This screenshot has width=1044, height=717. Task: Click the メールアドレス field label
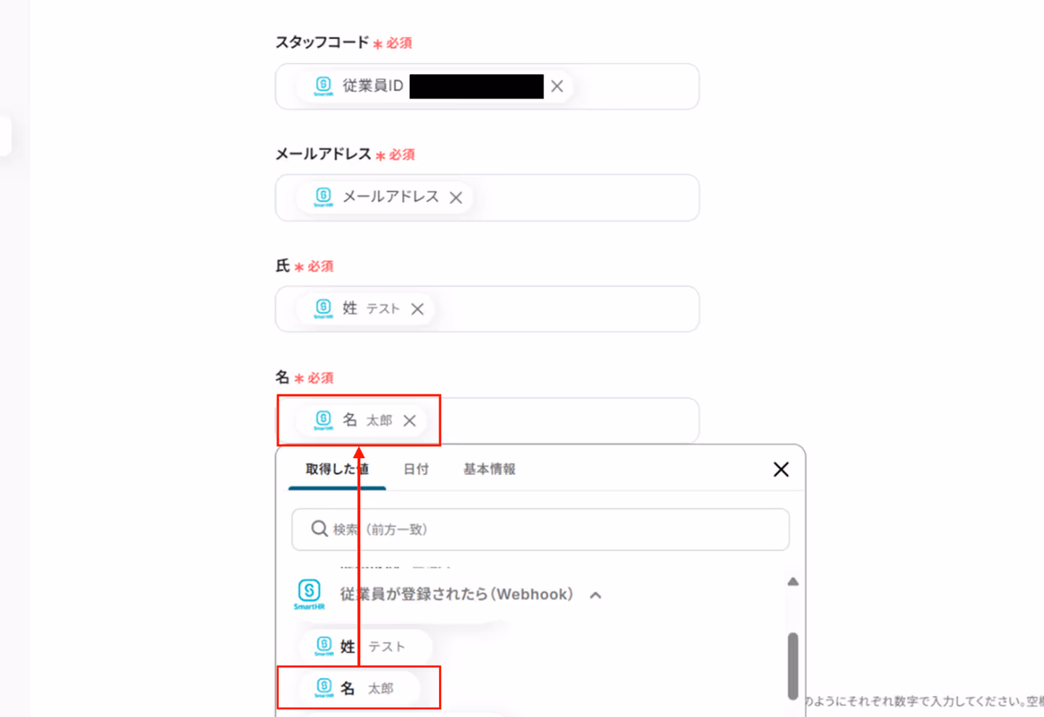click(324, 154)
